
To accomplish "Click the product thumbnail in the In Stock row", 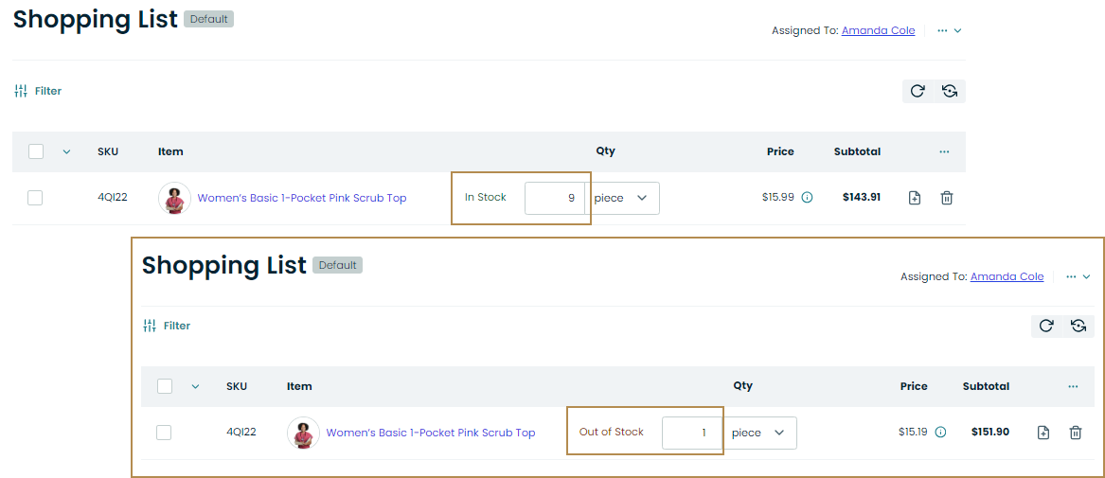I will pos(174,198).
